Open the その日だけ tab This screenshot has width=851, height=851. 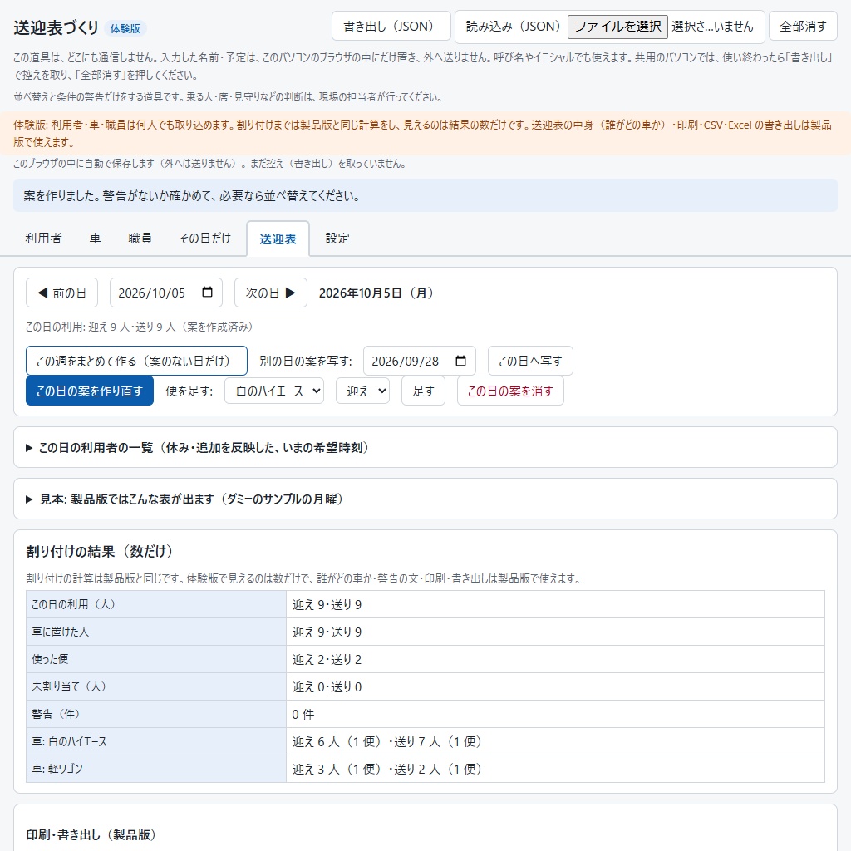tap(204, 238)
